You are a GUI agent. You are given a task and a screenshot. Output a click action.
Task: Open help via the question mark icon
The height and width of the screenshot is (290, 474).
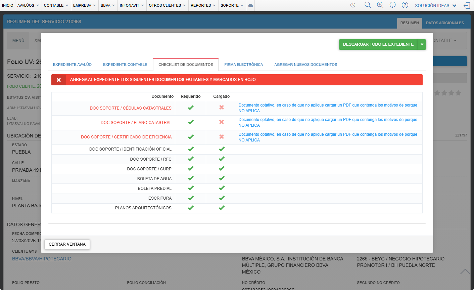(x=405, y=5)
